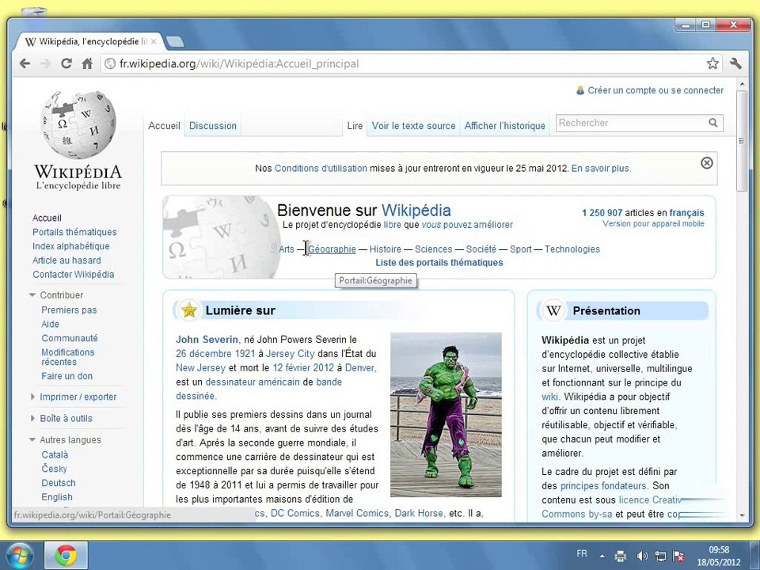Bookmark this page with the star icon
The height and width of the screenshot is (570, 760).
712,63
